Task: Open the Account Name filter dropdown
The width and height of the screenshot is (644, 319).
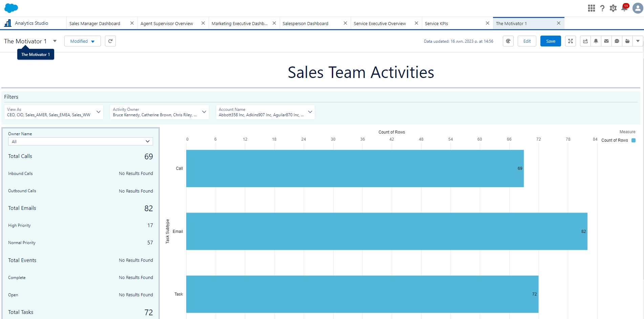Action: [310, 112]
